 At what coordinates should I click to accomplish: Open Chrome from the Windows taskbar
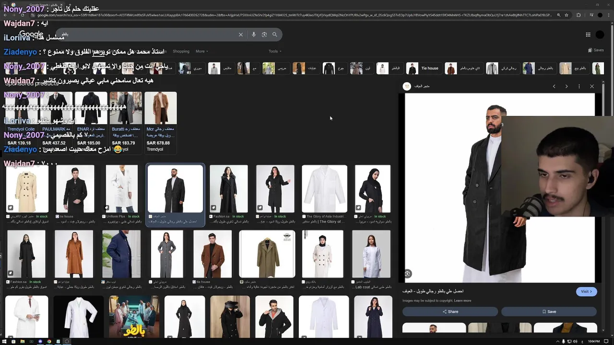coord(49,341)
